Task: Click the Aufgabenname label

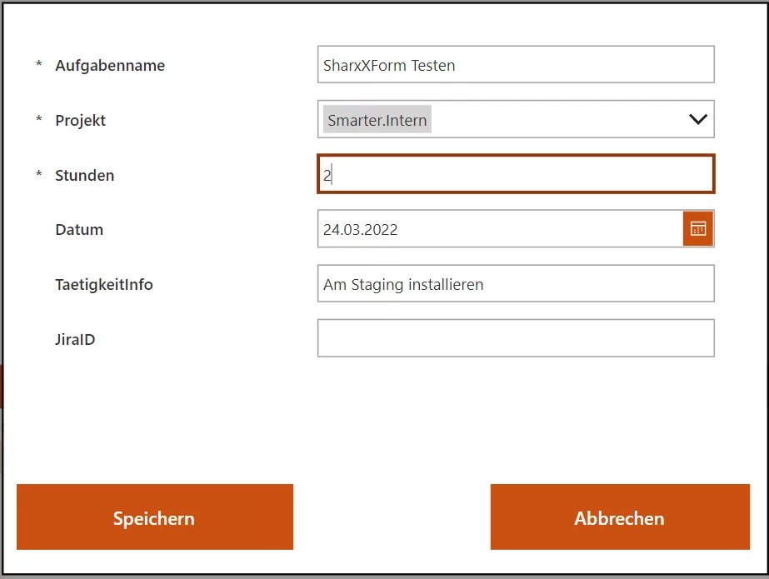Action: pyautogui.click(x=110, y=65)
